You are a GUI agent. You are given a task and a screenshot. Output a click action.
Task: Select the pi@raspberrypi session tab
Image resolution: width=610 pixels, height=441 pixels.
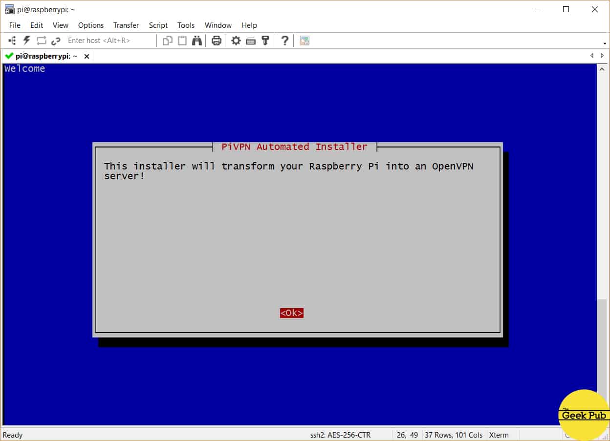44,56
